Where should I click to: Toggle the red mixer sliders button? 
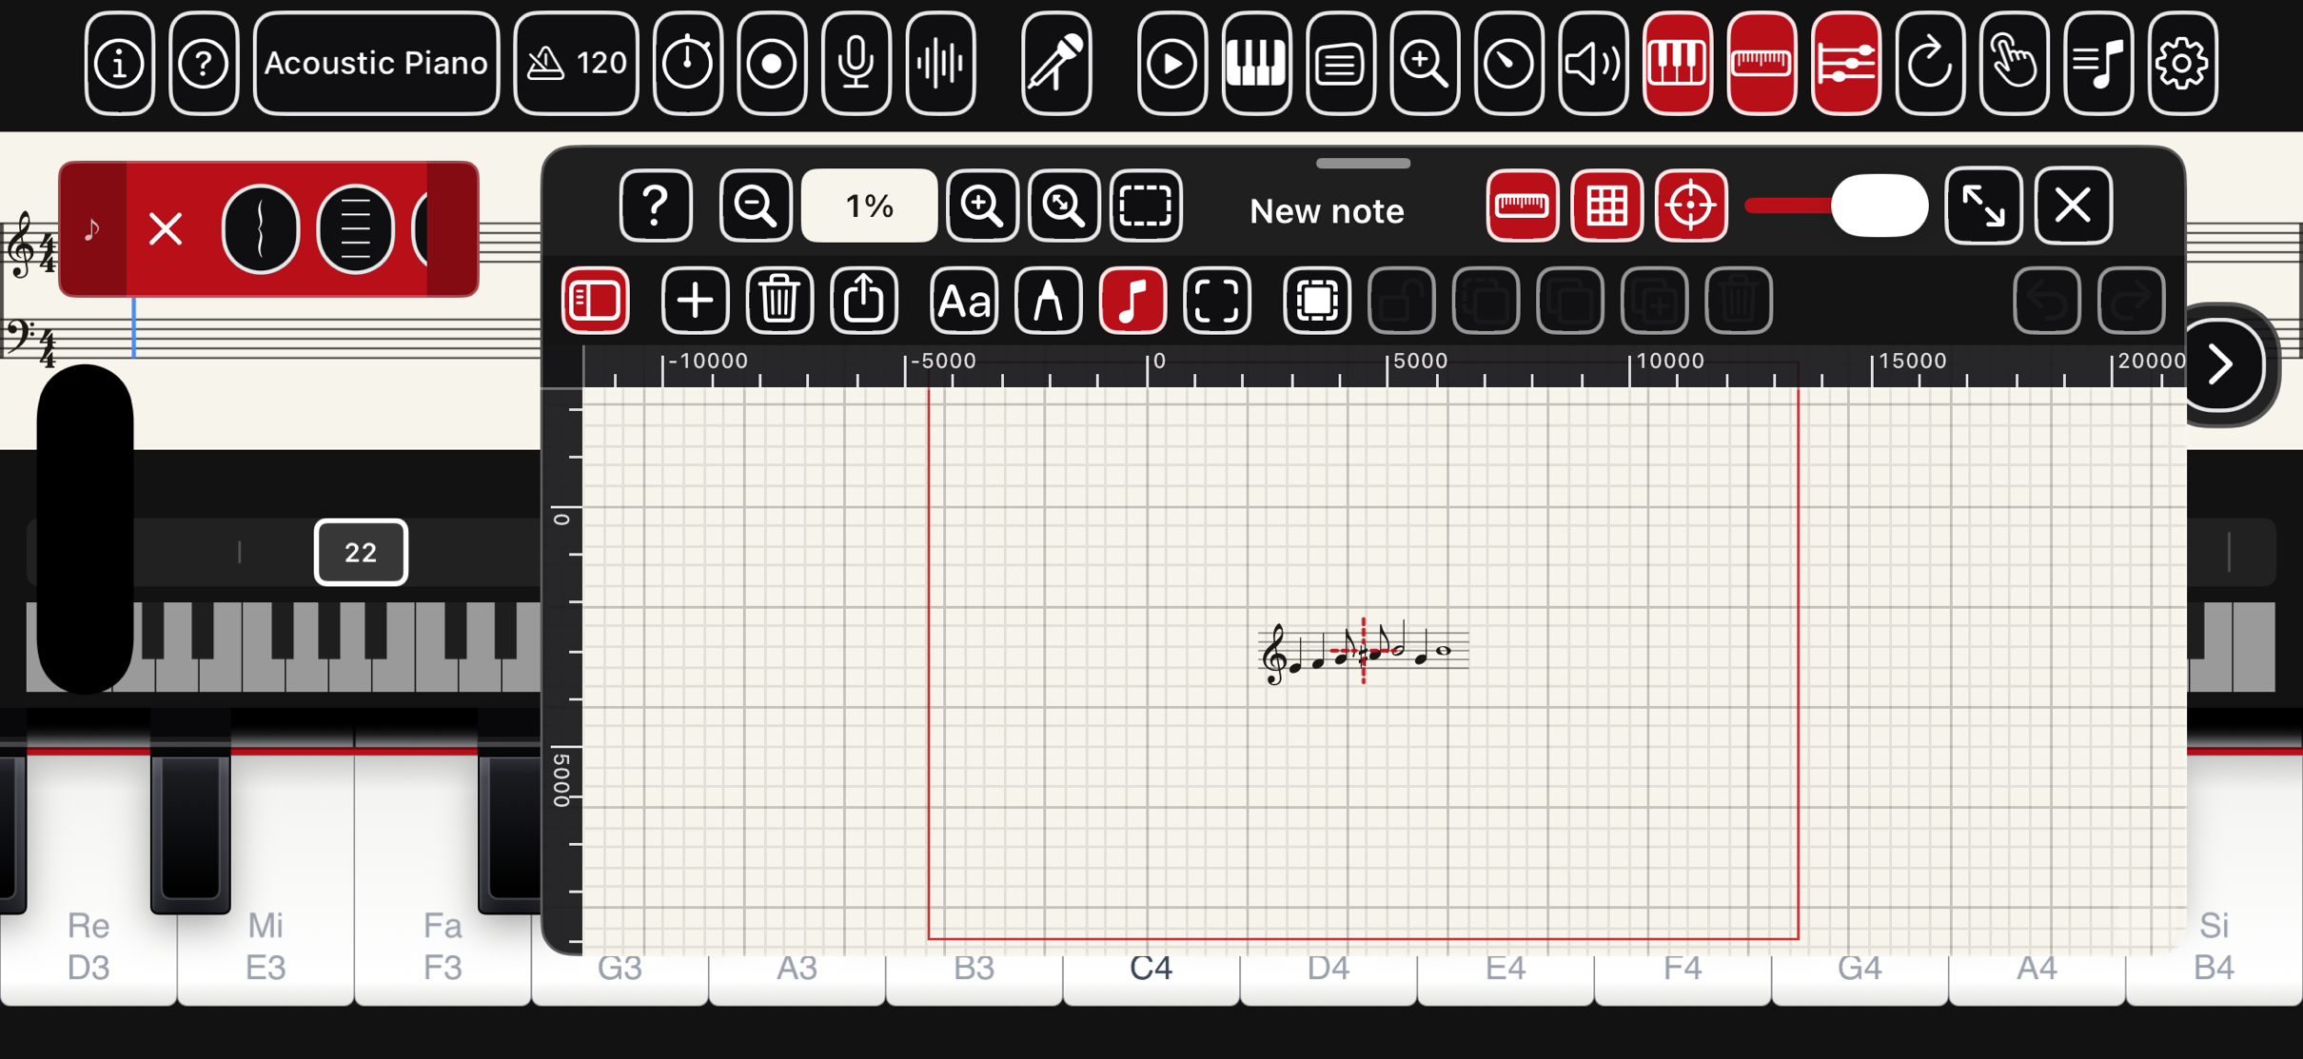[1845, 64]
